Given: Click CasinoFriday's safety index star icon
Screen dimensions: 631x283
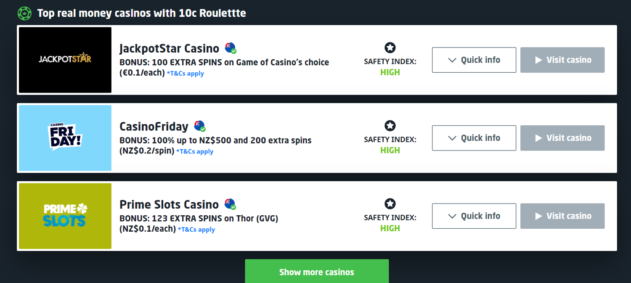Looking at the screenshot, I should click(390, 126).
